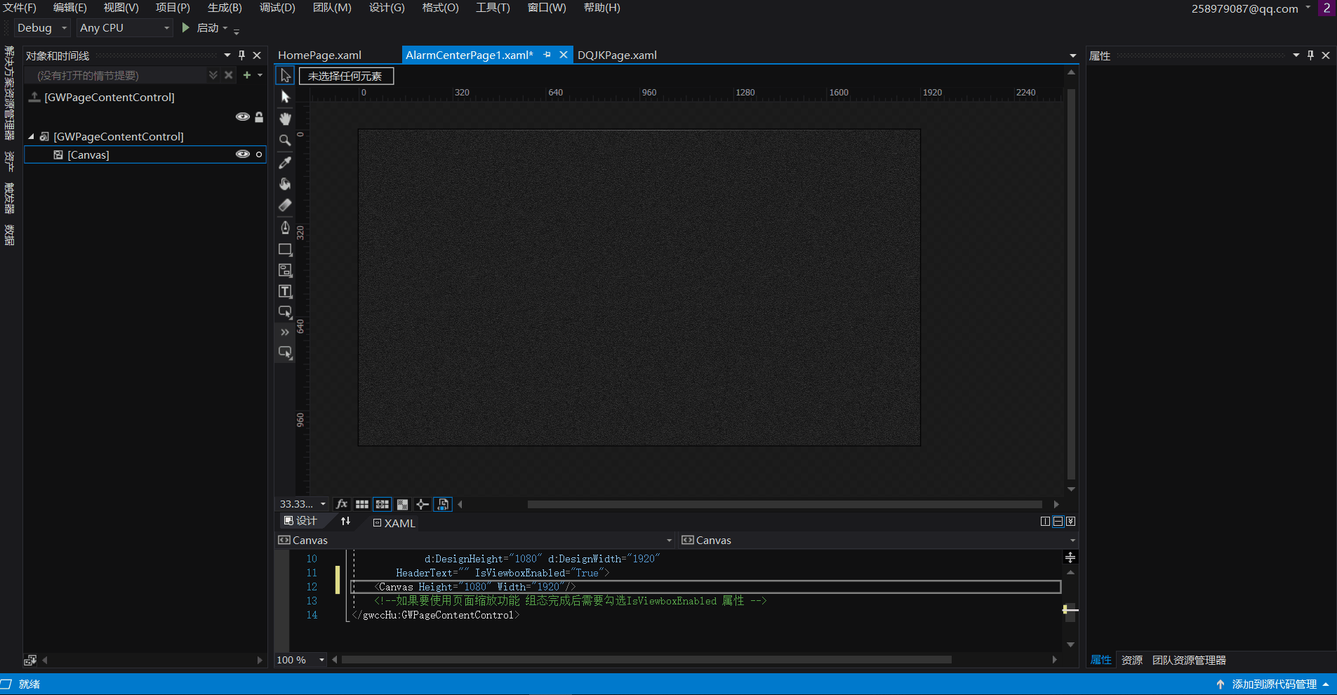Collapse the GWPageContentControl tree node
The image size is (1337, 695).
click(31, 137)
